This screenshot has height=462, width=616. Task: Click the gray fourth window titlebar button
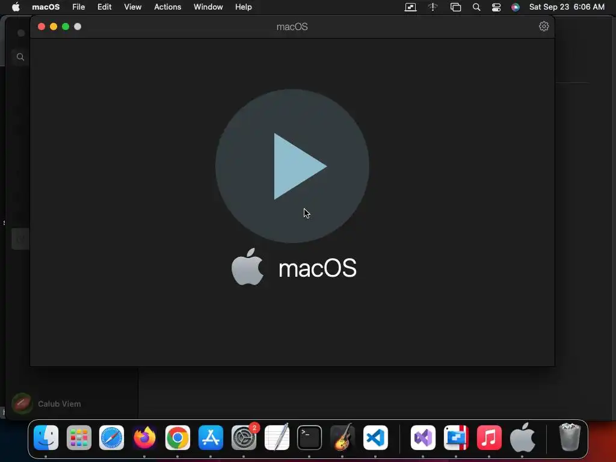coord(78,26)
